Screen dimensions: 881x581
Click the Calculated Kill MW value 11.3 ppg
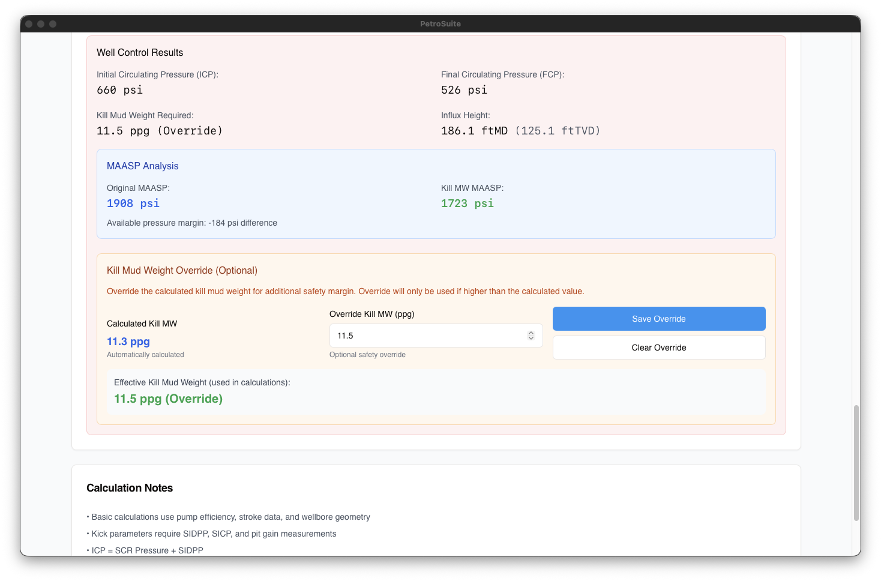pyautogui.click(x=128, y=342)
